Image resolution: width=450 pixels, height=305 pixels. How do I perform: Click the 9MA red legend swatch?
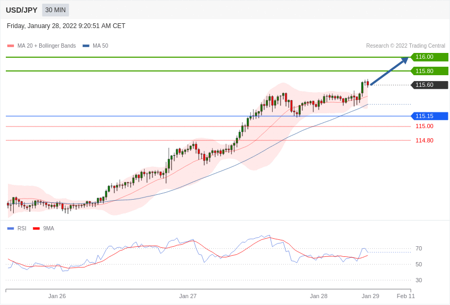coord(36,229)
